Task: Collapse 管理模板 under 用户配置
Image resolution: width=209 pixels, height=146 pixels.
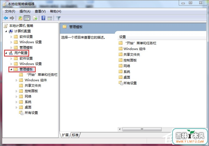Action: click(11, 69)
